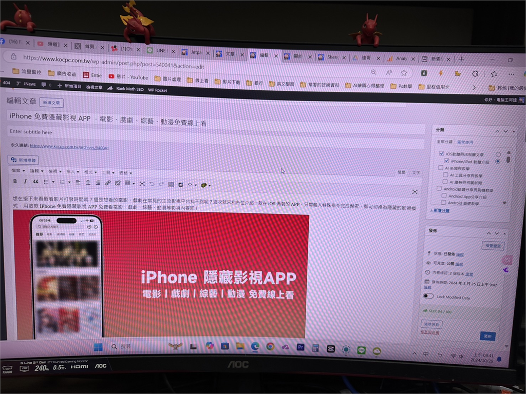Image resolution: width=526 pixels, height=394 pixels.
Task: Click the browser address bar URL
Action: pos(114,62)
